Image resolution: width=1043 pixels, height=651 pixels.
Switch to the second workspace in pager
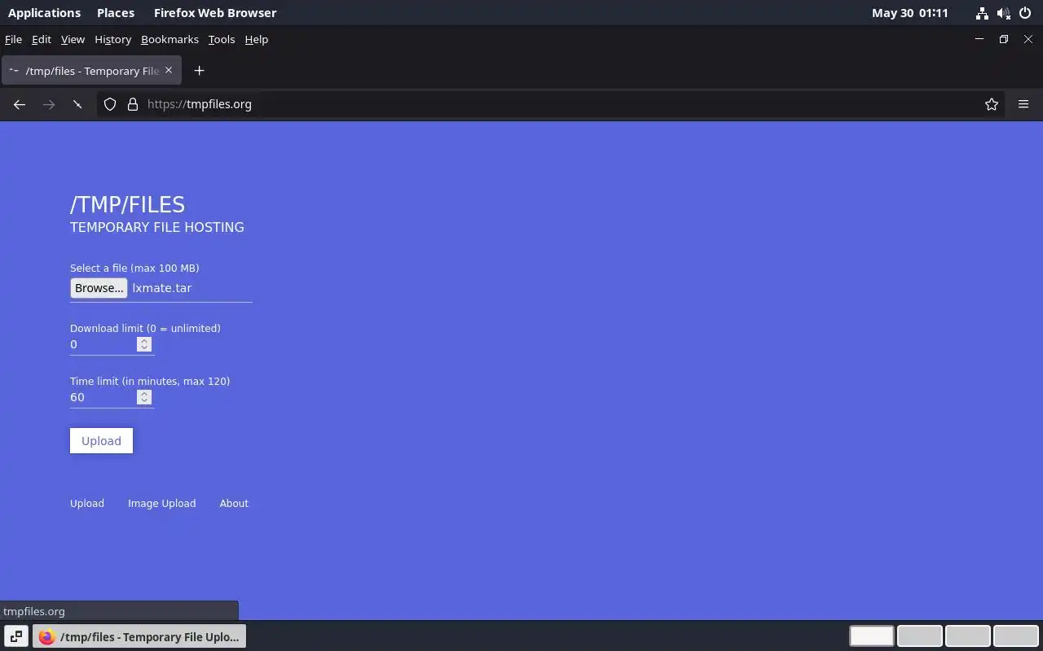coord(919,636)
